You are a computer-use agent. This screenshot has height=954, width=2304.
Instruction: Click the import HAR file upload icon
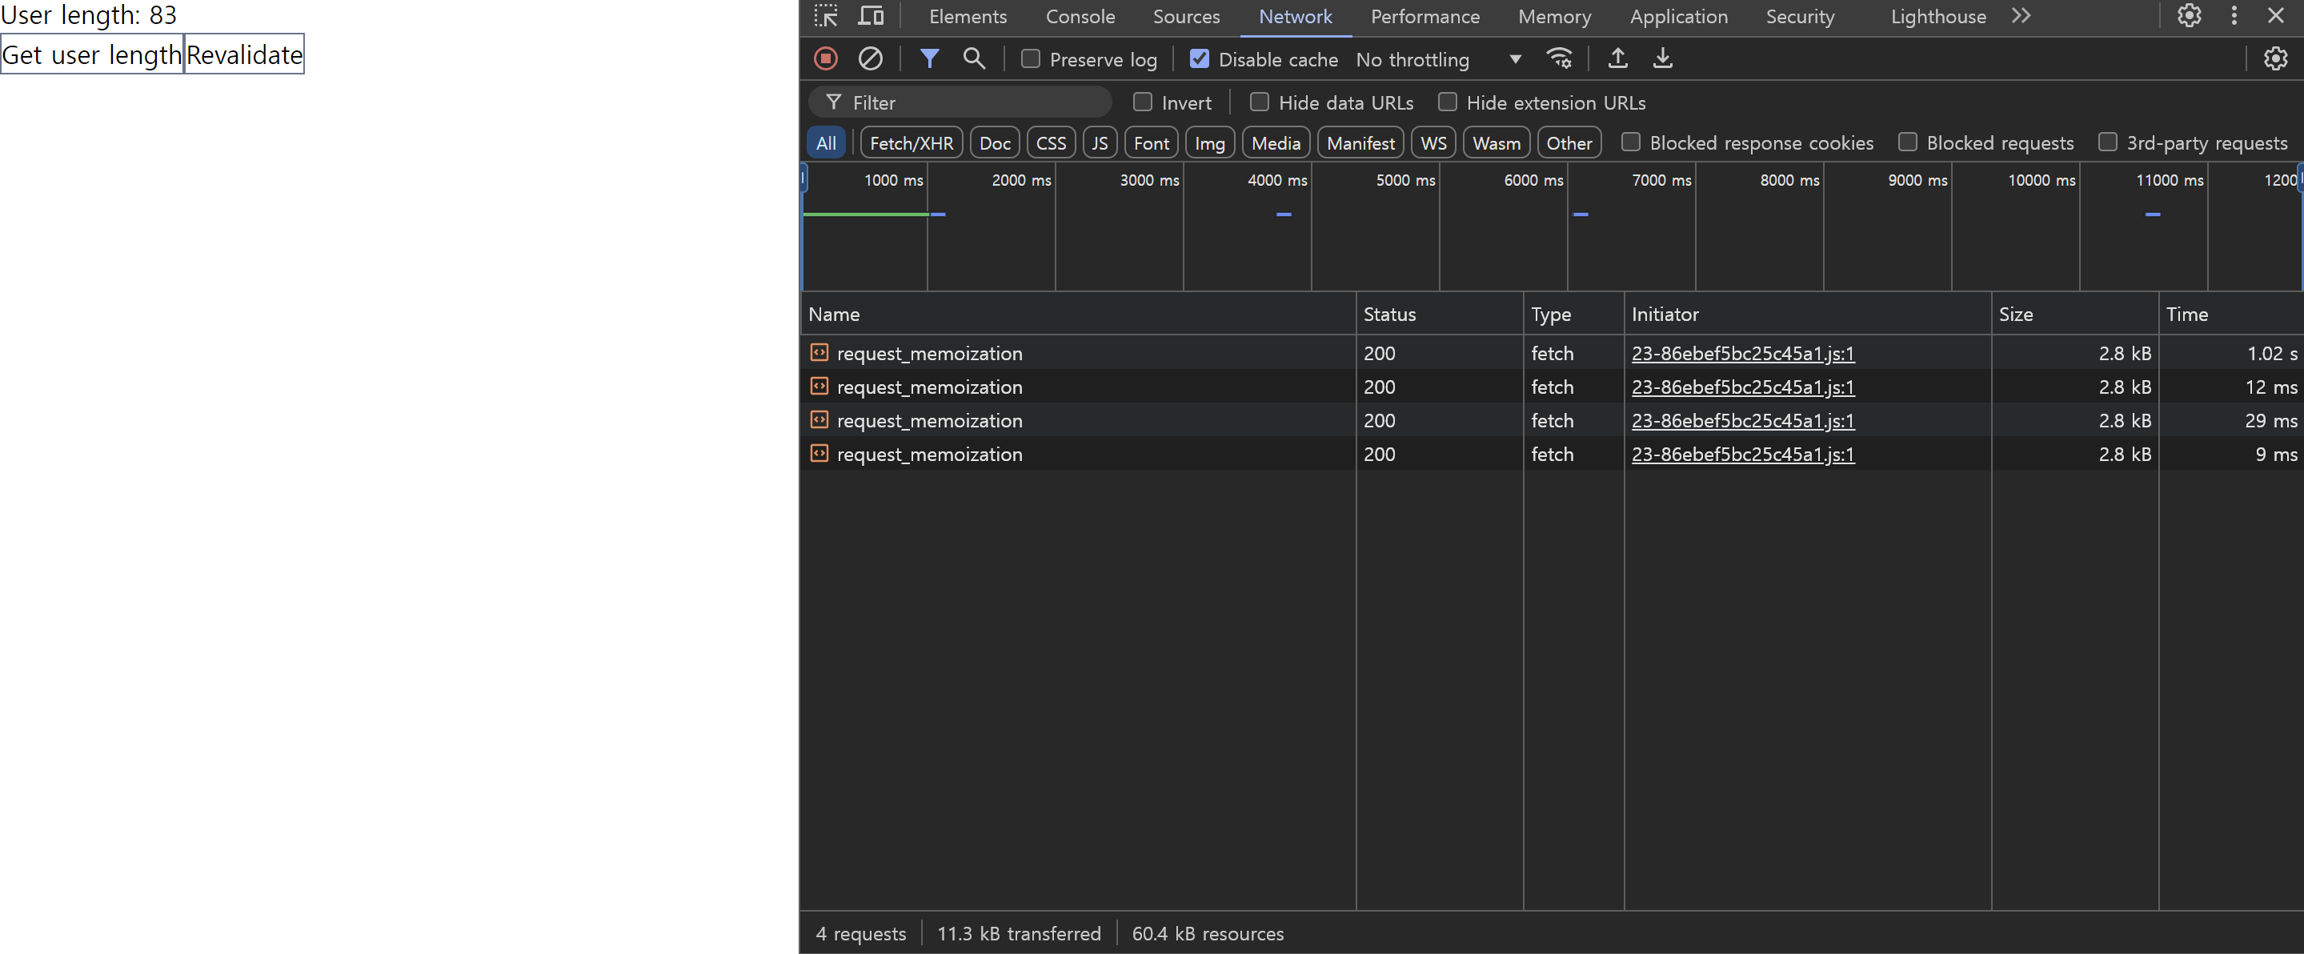[x=1617, y=59]
